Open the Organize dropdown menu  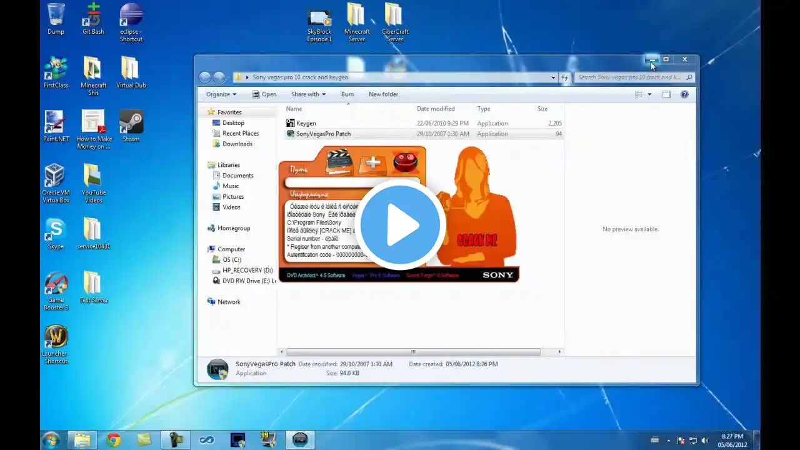tap(221, 94)
